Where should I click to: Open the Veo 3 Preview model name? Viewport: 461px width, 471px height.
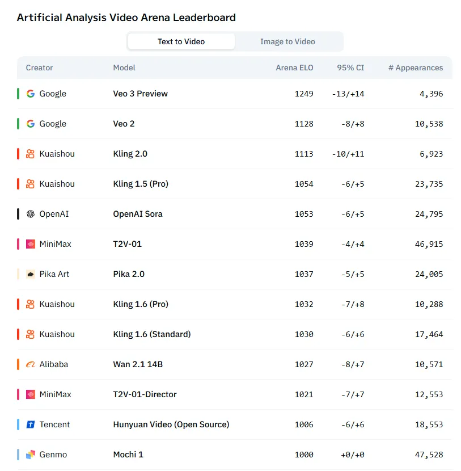pyautogui.click(x=140, y=94)
